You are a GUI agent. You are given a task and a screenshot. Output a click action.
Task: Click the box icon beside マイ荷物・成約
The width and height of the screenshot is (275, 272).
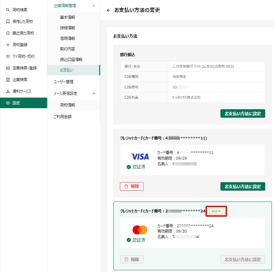8,56
